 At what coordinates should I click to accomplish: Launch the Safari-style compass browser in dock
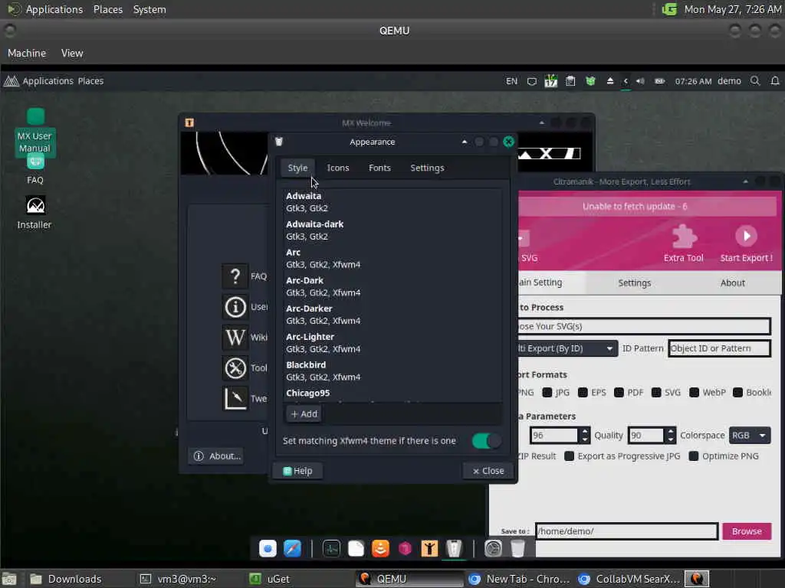pos(292,548)
